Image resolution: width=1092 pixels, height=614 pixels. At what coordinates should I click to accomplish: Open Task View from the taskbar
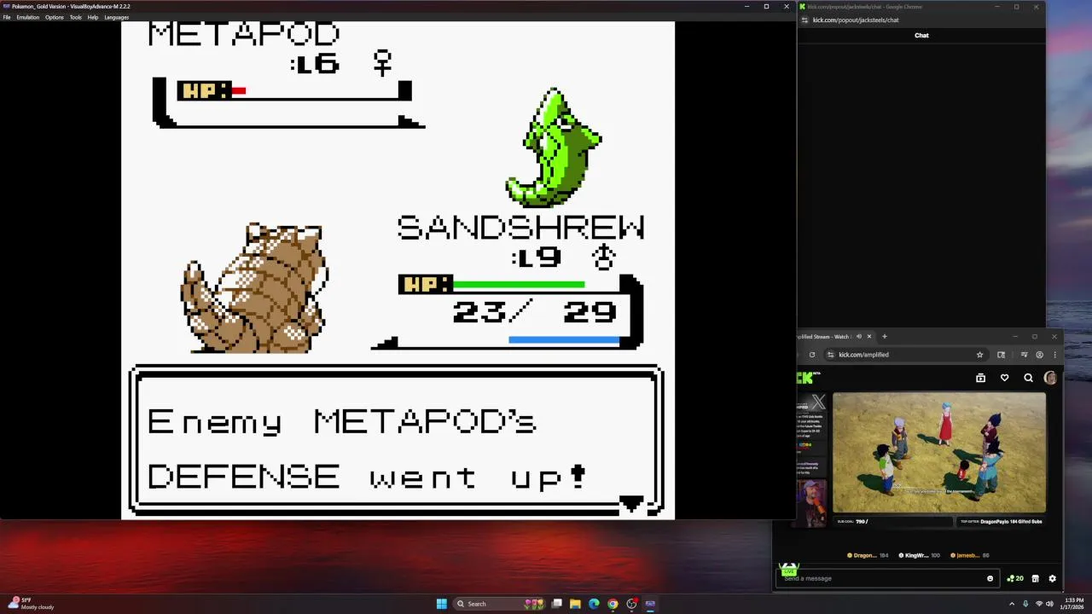point(557,604)
